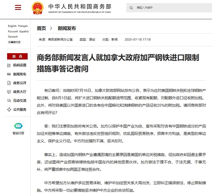Image resolution: width=212 pixels, height=196 pixels.
Task: Click the English ministry name under the Chinese site title
Action: pyautogui.click(x=80, y=12)
